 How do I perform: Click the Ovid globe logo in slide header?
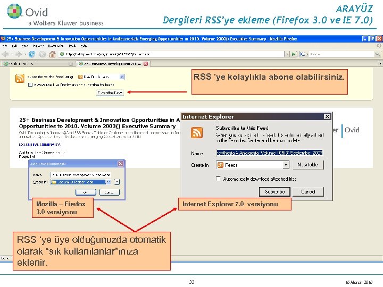pos(14,11)
